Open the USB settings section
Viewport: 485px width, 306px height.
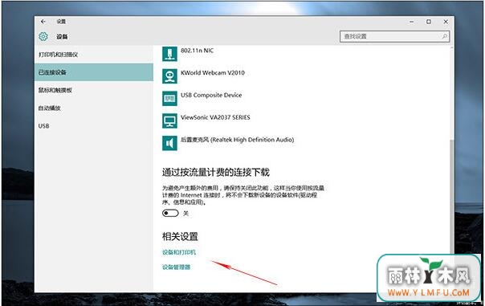[94, 126]
